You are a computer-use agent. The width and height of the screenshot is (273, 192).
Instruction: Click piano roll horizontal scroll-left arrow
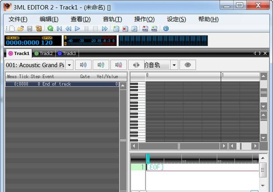(134, 146)
